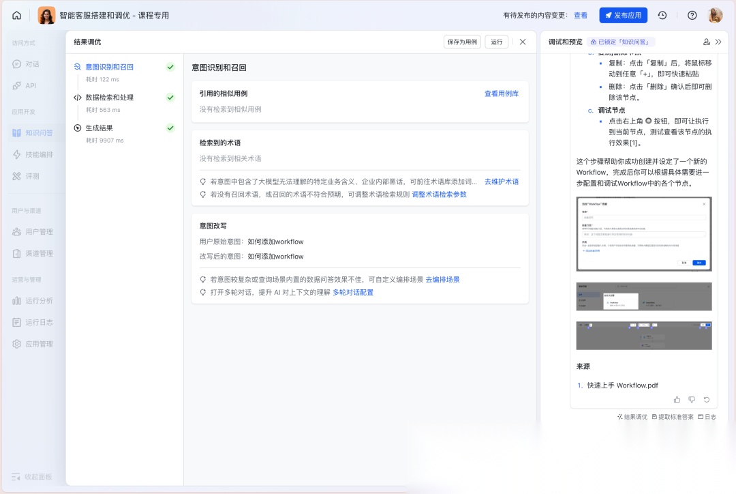Click 提取标准答案 below the answer
Image resolution: width=736 pixels, height=494 pixels.
[672, 417]
